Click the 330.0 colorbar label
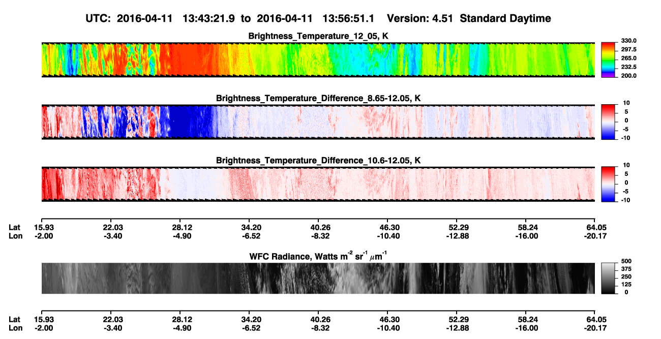661x339 pixels. [629, 41]
